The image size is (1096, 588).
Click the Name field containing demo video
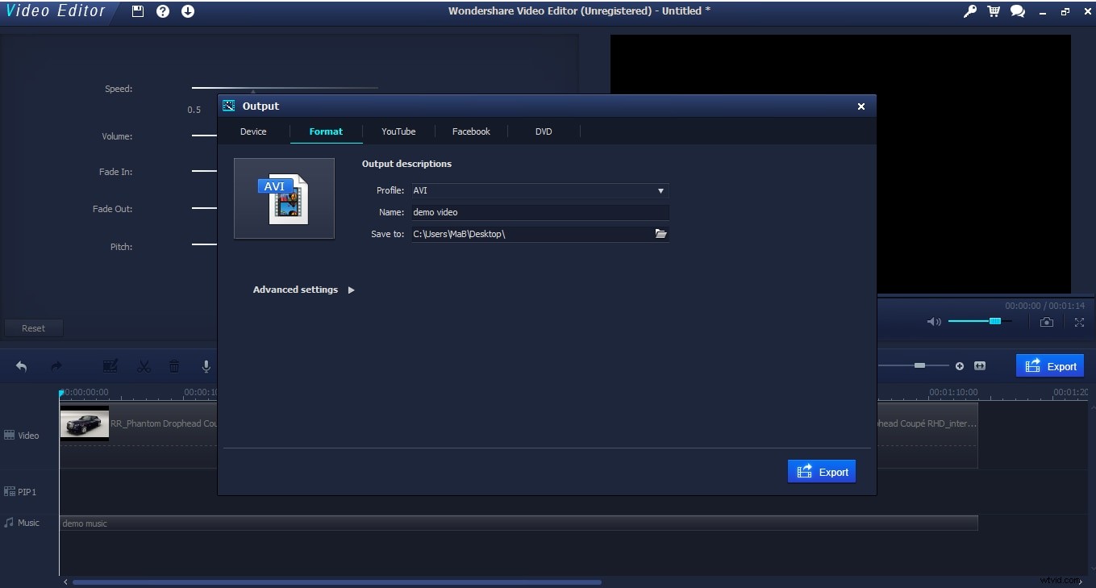[540, 212]
